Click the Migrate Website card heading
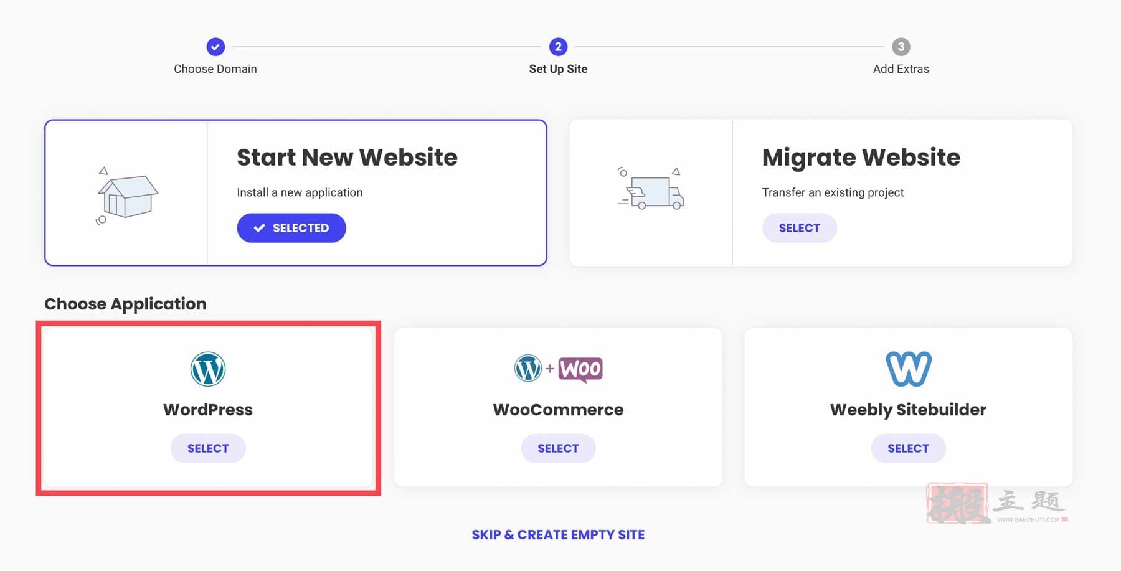The width and height of the screenshot is (1121, 571). click(x=861, y=158)
